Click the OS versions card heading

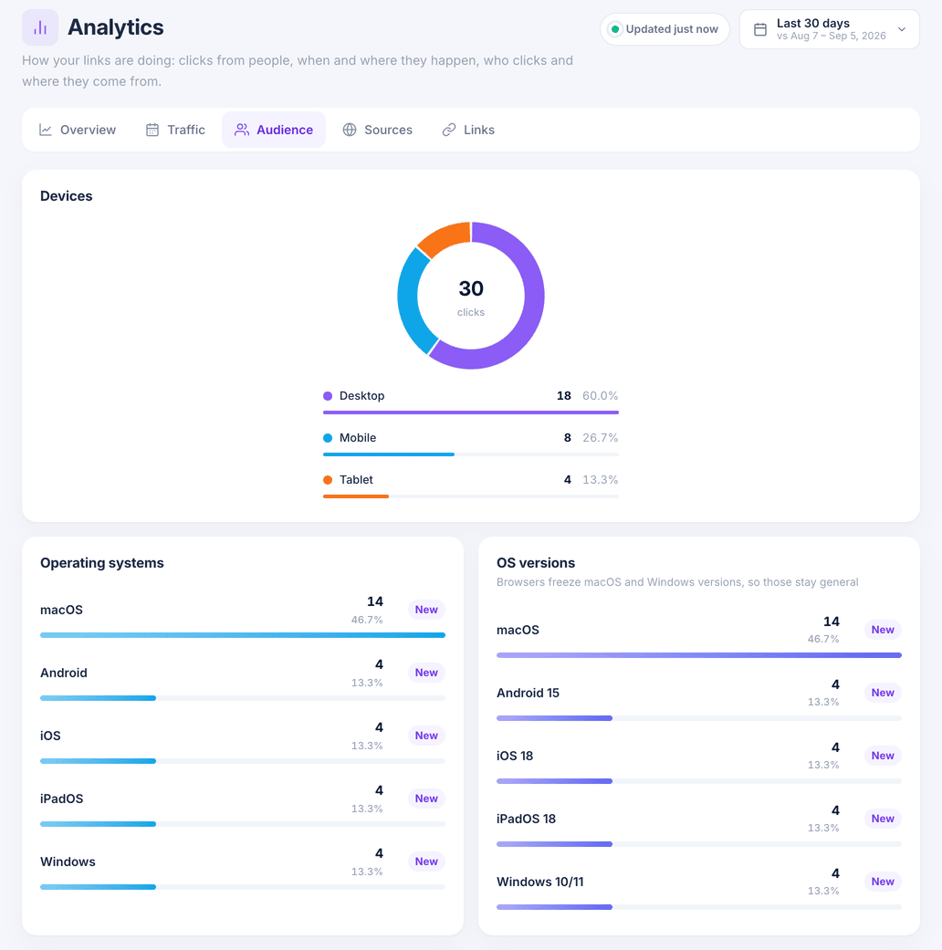pos(536,563)
